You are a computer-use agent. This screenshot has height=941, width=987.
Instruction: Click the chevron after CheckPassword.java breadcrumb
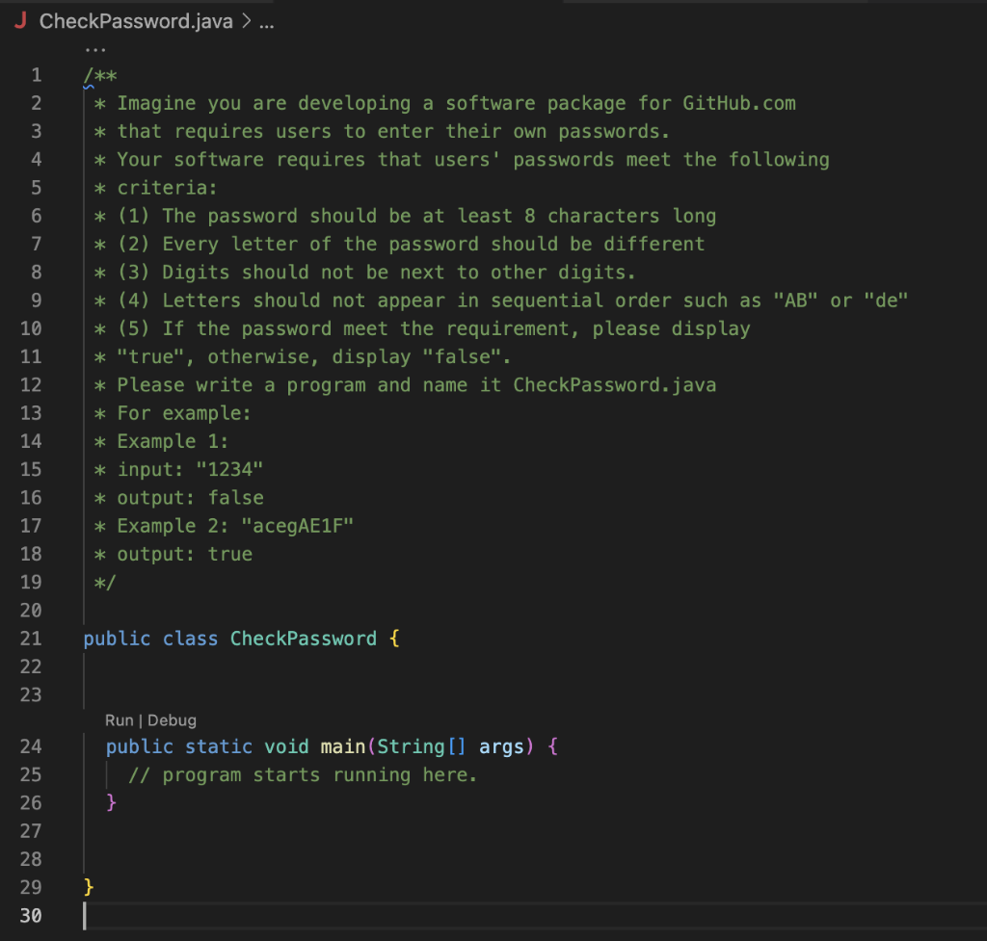pyautogui.click(x=247, y=20)
